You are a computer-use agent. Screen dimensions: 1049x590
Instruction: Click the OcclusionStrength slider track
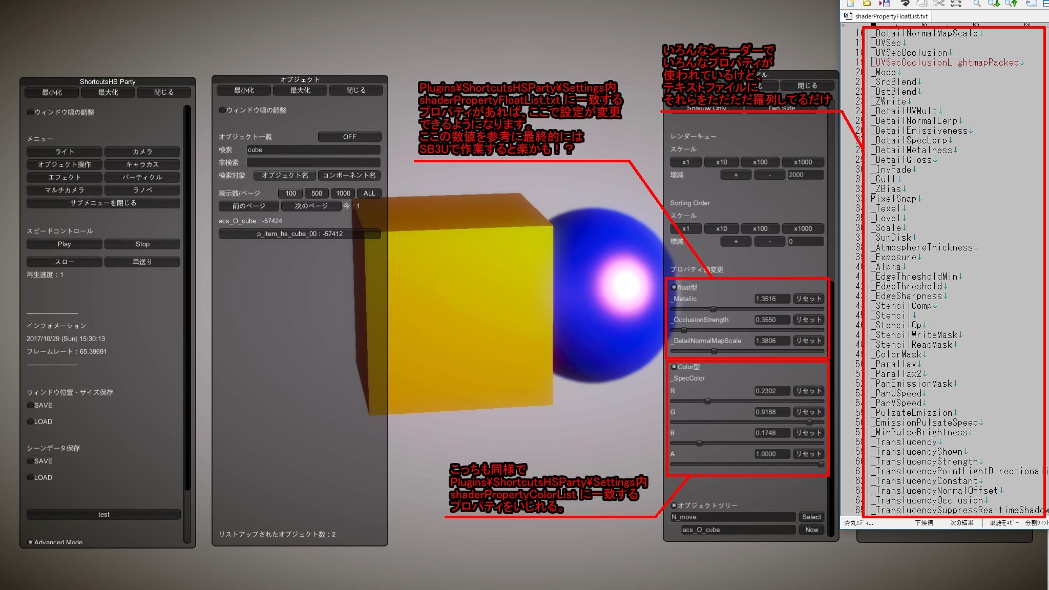[x=747, y=330]
